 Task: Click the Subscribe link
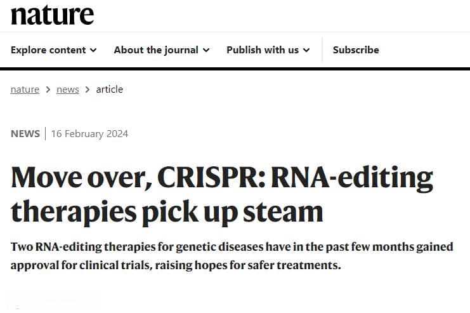tap(356, 50)
